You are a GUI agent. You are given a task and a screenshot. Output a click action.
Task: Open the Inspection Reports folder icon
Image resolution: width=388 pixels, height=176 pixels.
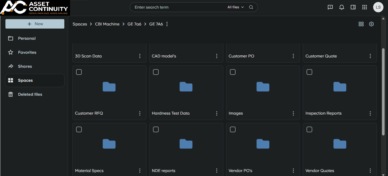(340, 87)
